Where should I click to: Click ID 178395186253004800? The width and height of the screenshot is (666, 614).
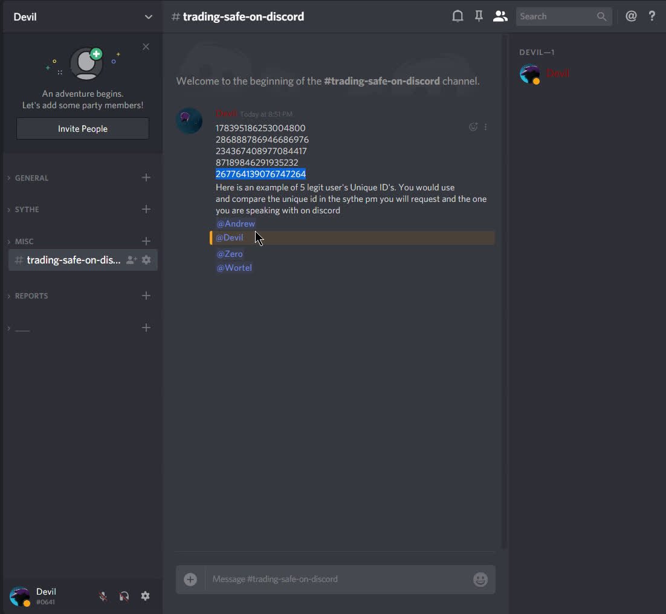pos(260,128)
